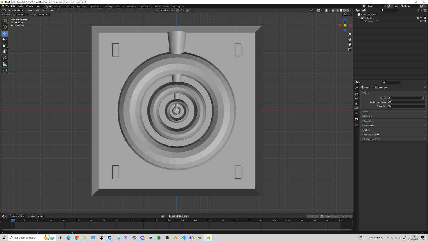
Task: Open the File menu
Action: pos(7,6)
